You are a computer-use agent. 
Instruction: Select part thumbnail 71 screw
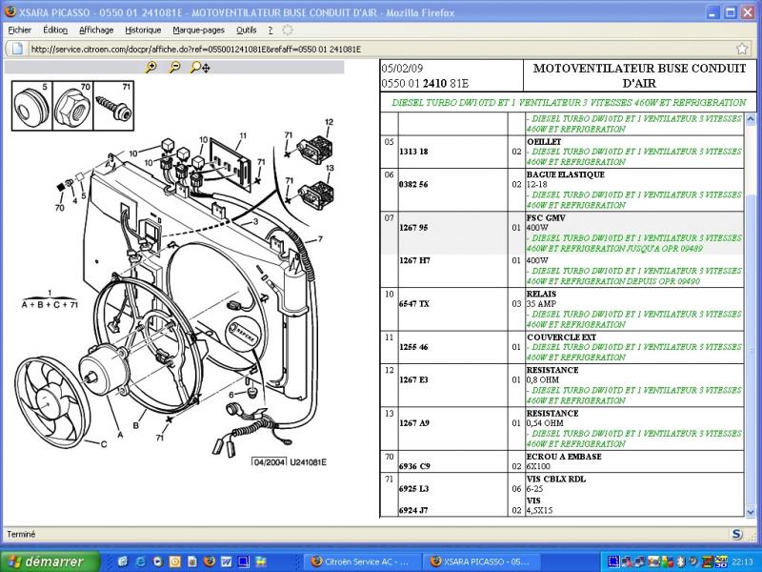click(113, 106)
